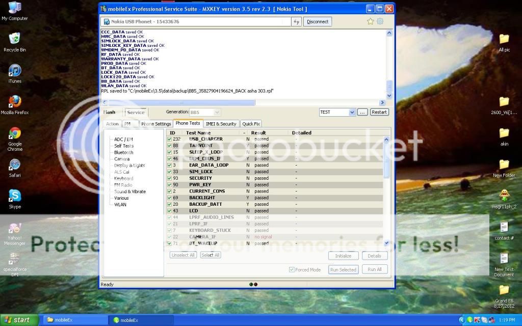Open settings via the gear icon
Screen dimensions: 522x326
(x=380, y=21)
